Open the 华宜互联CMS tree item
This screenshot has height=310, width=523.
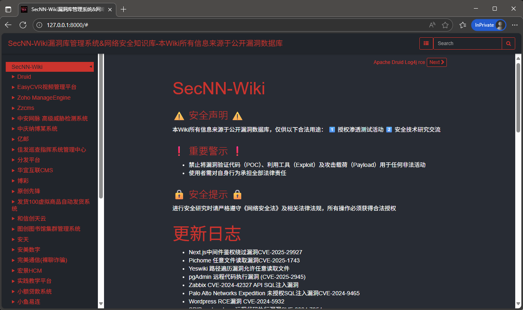click(x=32, y=170)
